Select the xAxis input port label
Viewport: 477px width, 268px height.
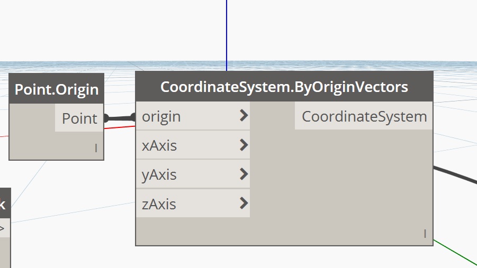[159, 145]
